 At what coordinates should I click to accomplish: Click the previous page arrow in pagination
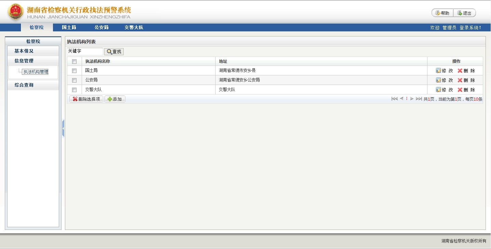click(401, 99)
